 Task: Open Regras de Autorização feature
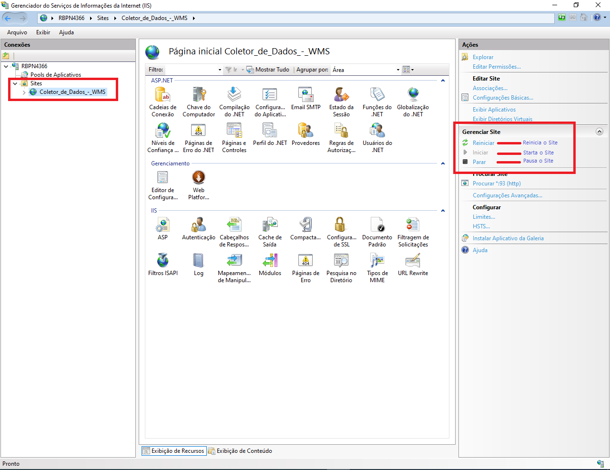click(341, 138)
